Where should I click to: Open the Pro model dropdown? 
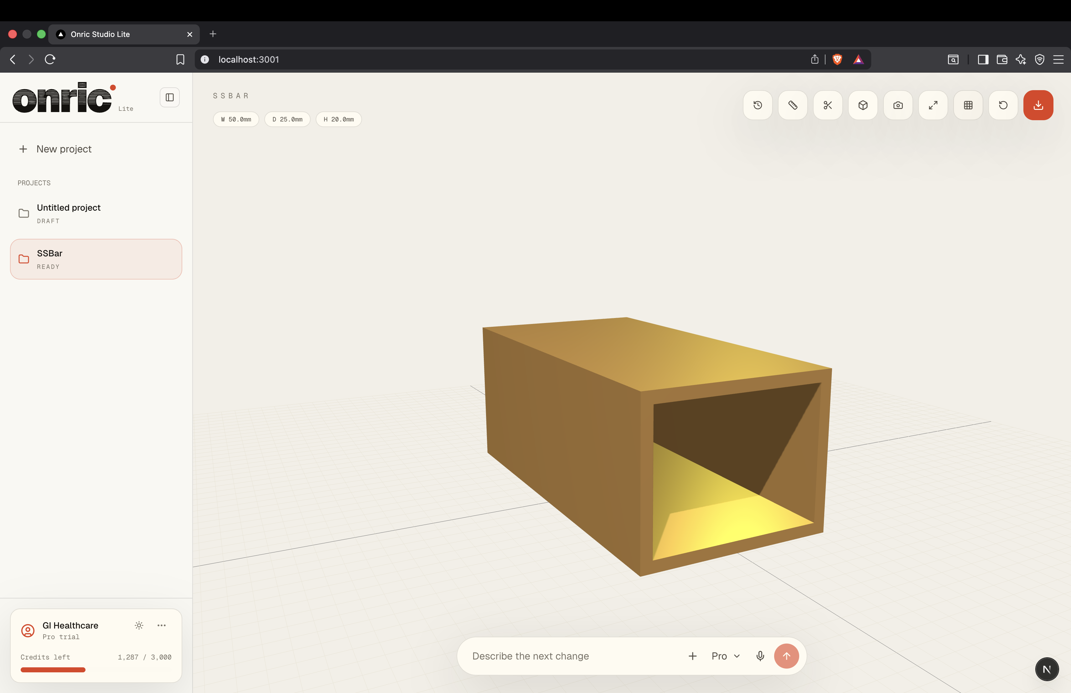point(725,656)
